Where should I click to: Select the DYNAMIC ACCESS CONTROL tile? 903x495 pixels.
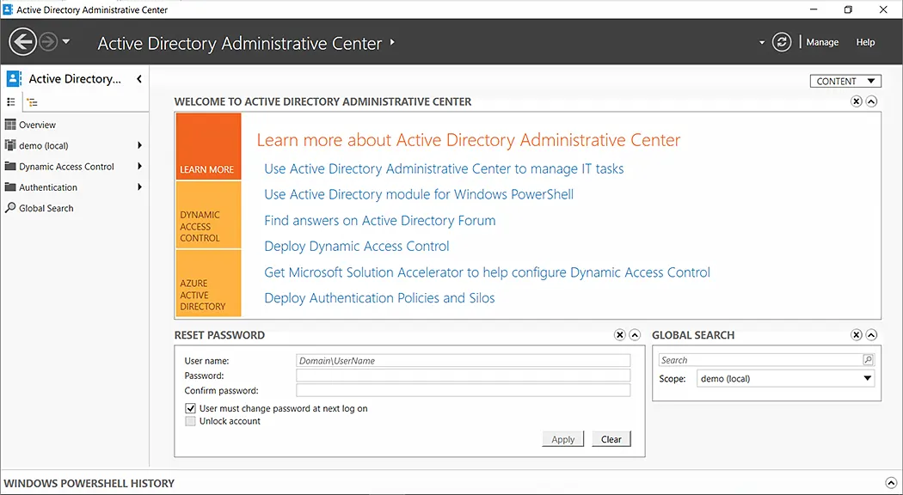click(x=208, y=215)
